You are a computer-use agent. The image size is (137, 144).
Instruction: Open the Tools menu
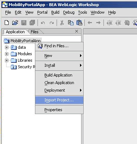pos(83,12)
